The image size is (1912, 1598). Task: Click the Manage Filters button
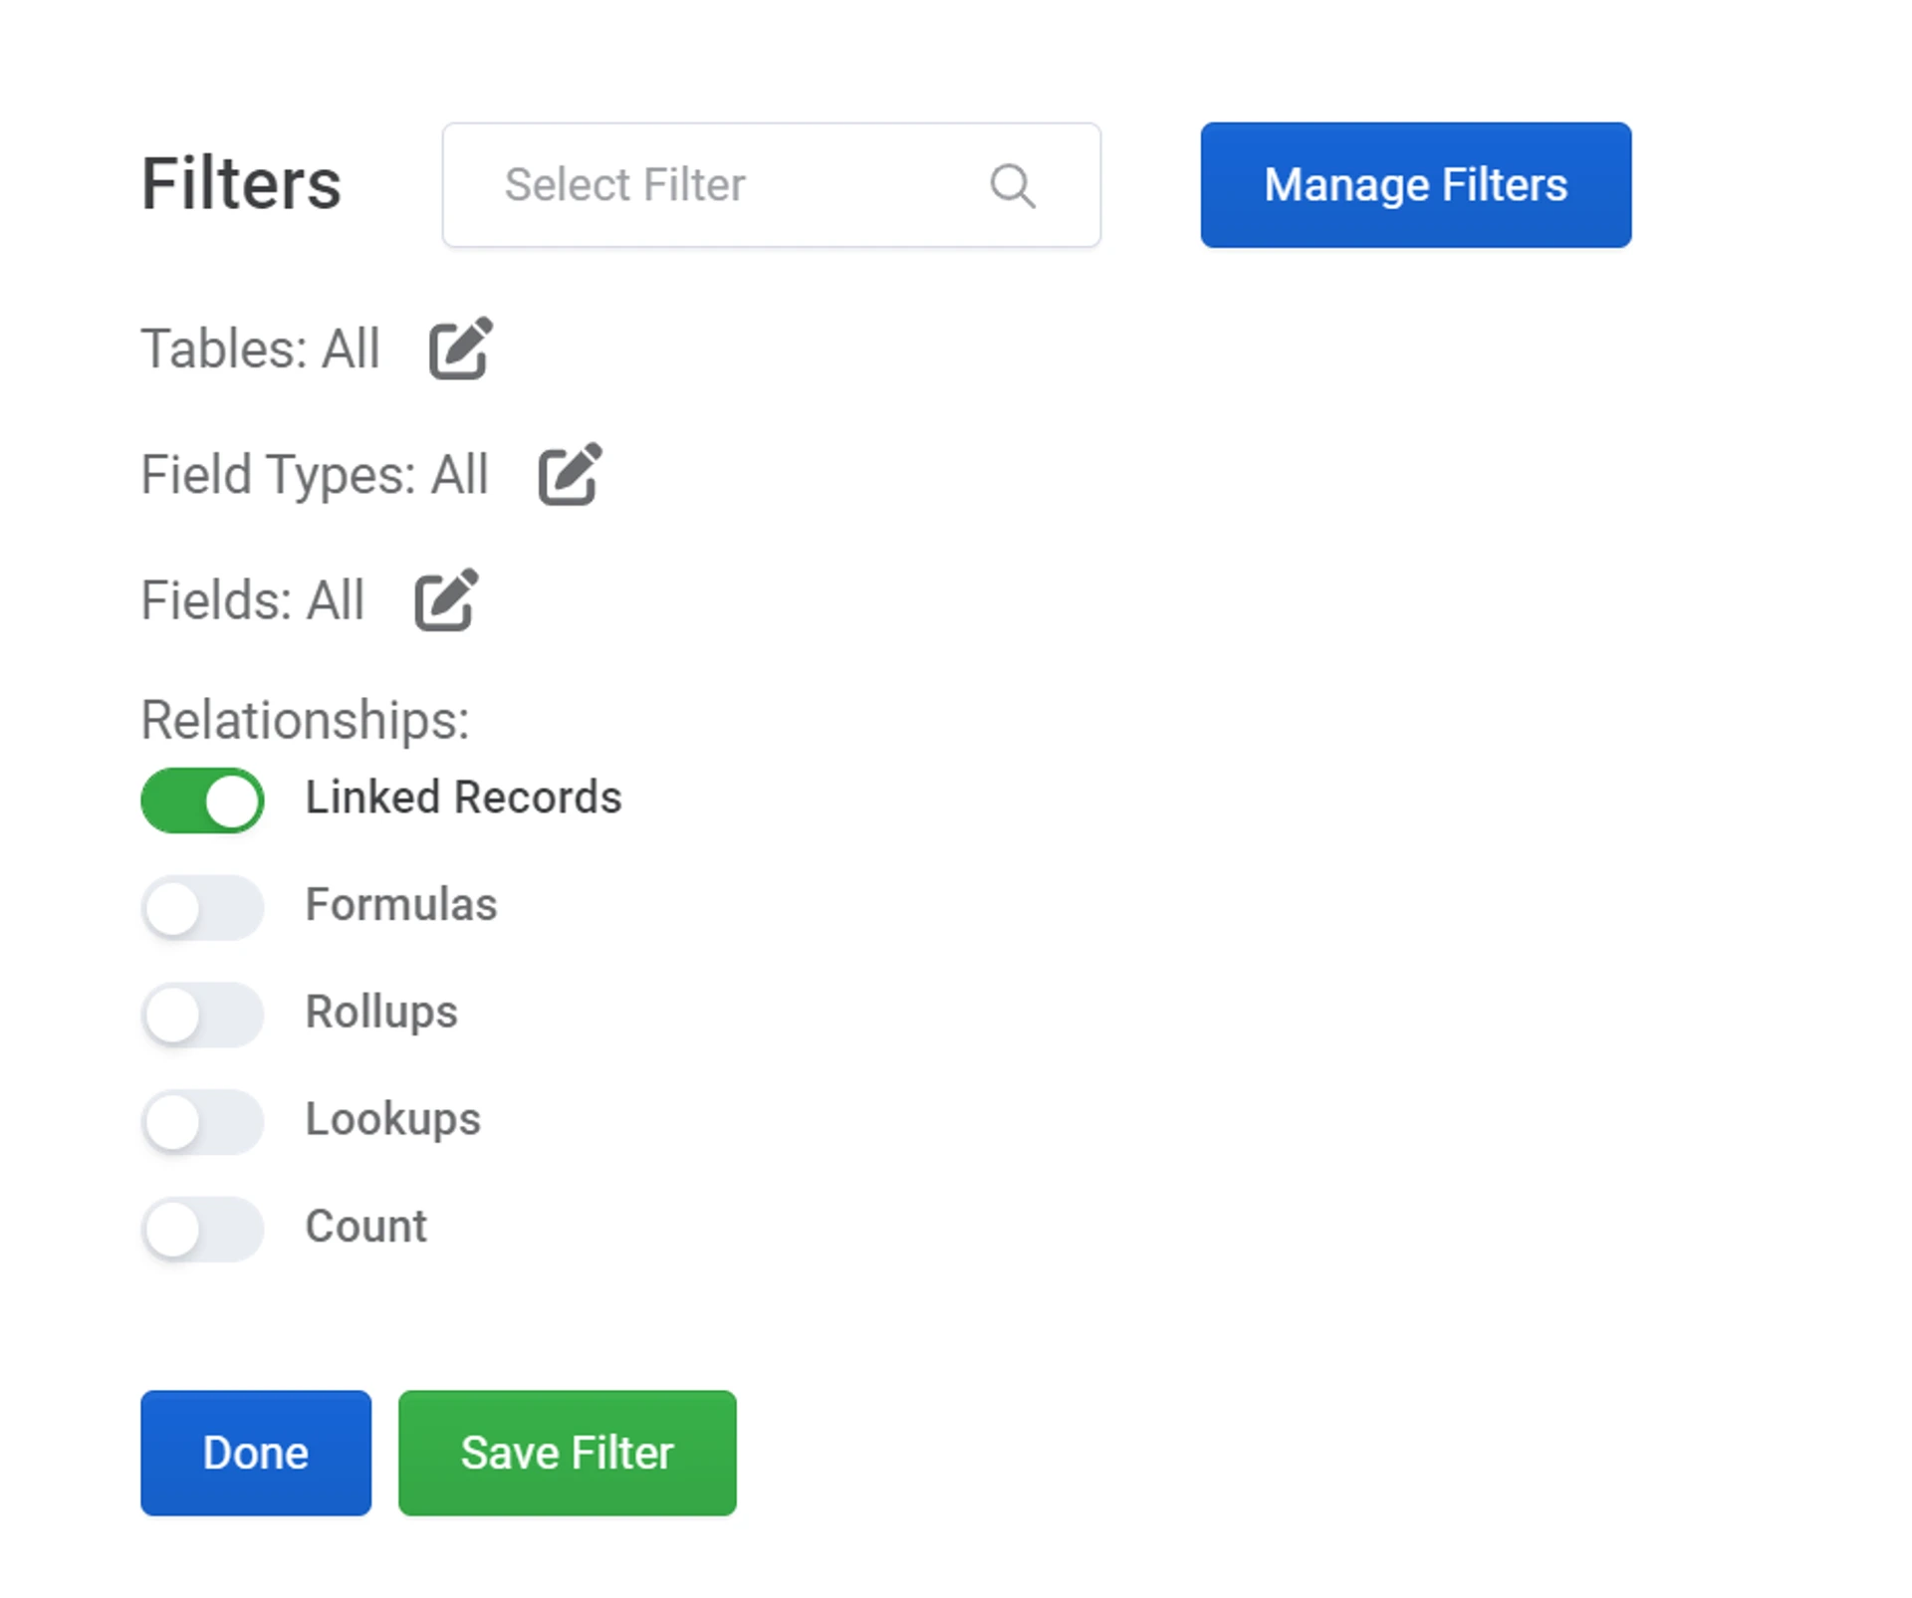tap(1415, 185)
